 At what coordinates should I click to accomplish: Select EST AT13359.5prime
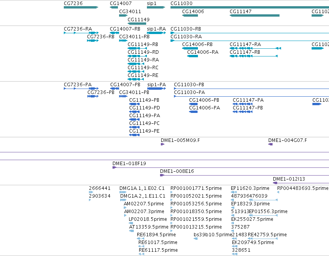(131, 231)
